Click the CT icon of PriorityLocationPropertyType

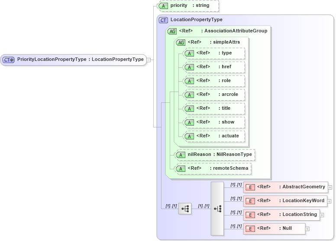[8, 60]
